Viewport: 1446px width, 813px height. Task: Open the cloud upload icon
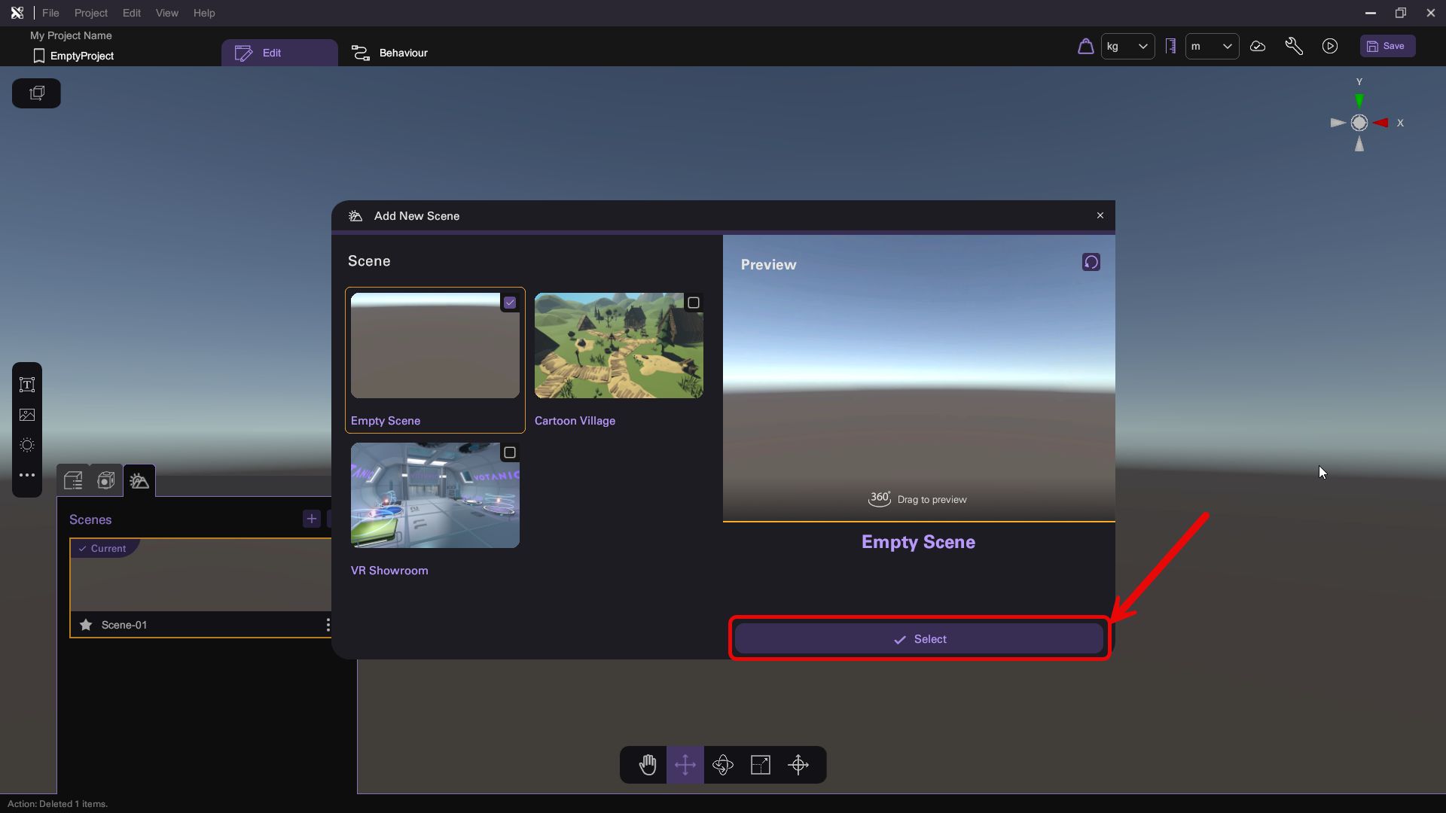tap(1258, 47)
